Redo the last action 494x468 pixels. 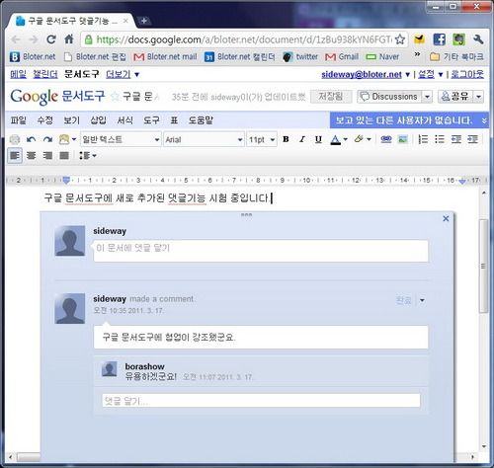[x=47, y=139]
